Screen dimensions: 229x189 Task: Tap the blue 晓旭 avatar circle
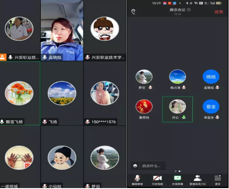[x=211, y=76]
